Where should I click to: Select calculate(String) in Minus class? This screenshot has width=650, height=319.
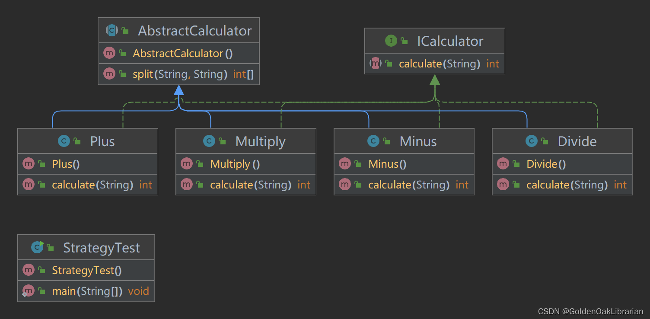404,185
